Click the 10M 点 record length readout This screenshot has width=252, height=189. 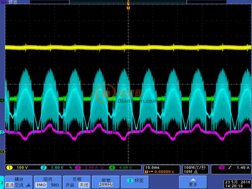pos(191,172)
